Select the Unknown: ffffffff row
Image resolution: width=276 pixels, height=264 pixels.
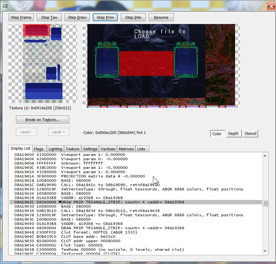[135, 163]
